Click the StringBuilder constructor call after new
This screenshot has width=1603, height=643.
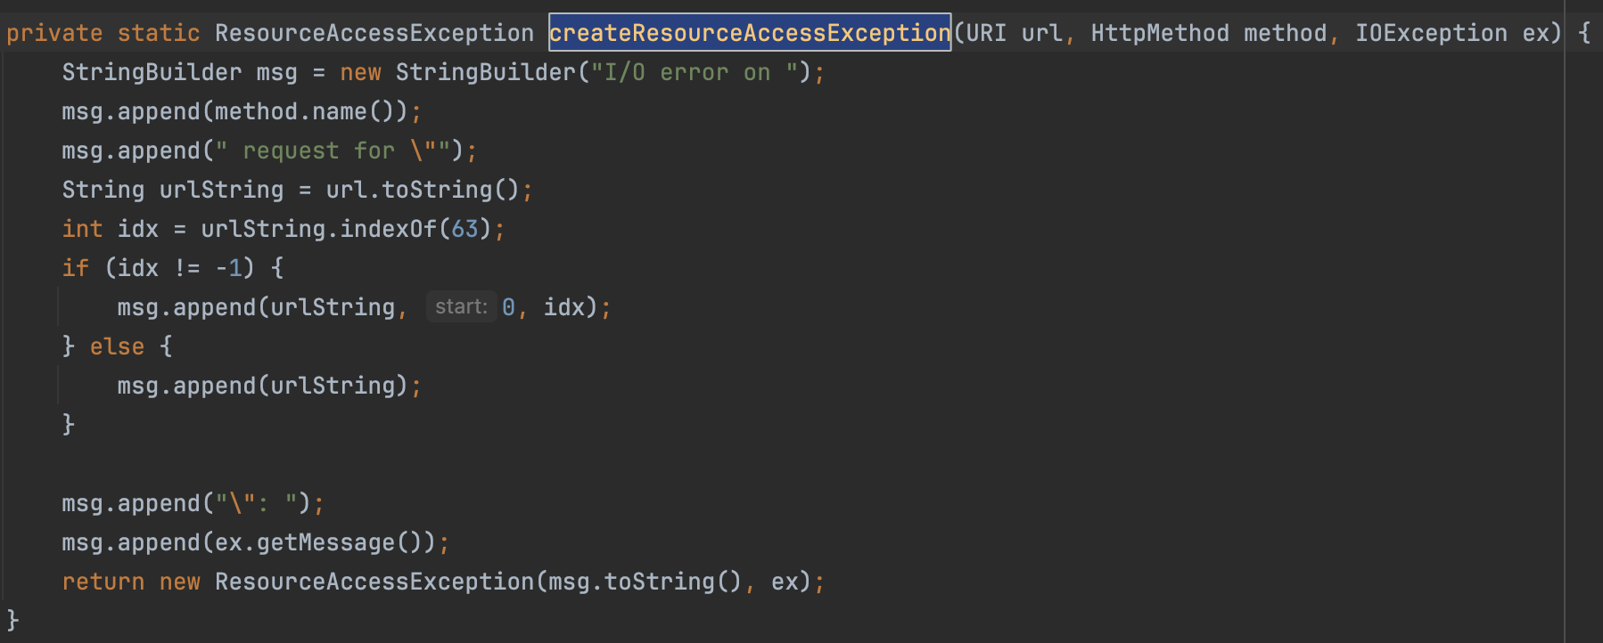pyautogui.click(x=485, y=72)
